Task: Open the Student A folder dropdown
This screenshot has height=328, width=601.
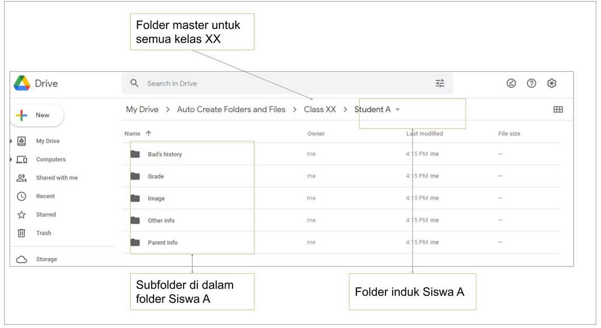Action: click(x=398, y=110)
